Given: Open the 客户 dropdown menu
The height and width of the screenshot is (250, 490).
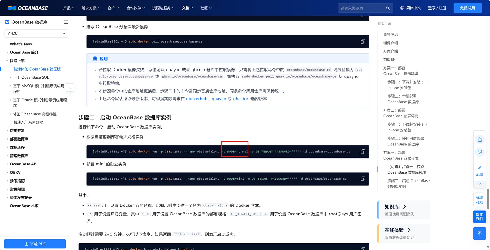Looking at the screenshot, I should coord(113,8).
